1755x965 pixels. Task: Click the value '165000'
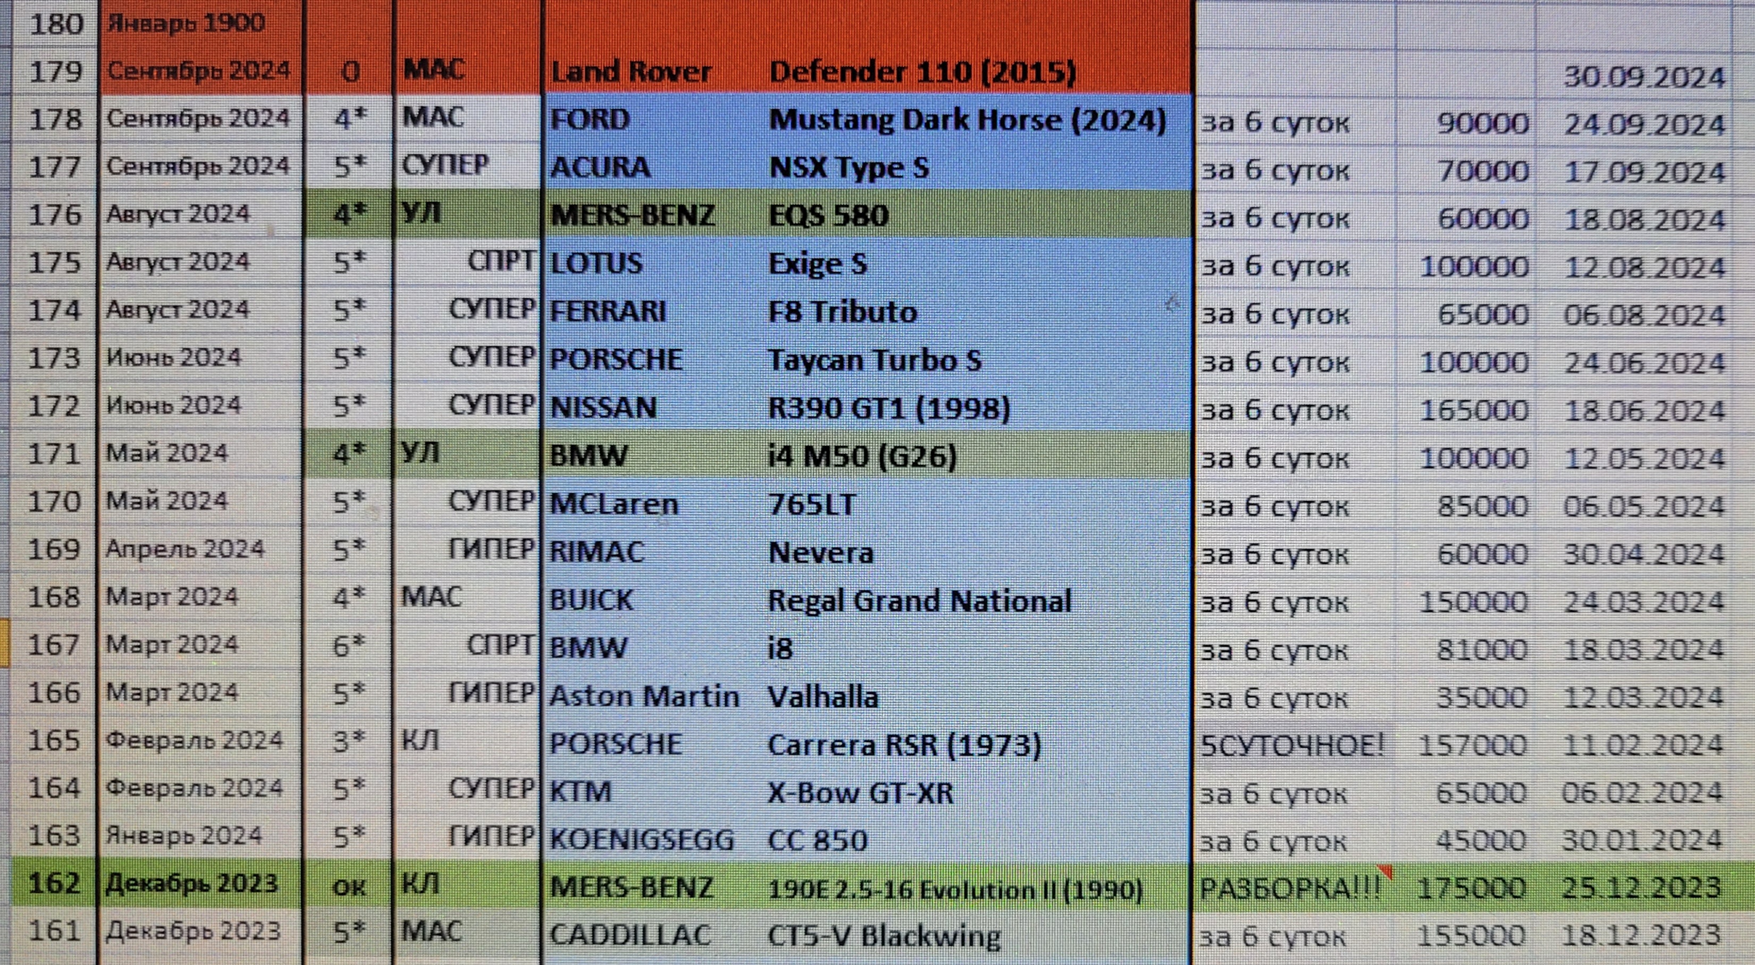1466,411
